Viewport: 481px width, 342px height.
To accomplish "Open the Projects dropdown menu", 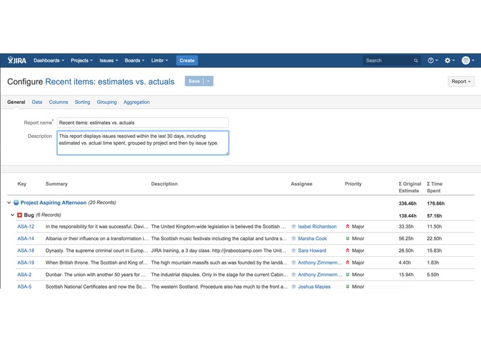I will click(x=82, y=60).
